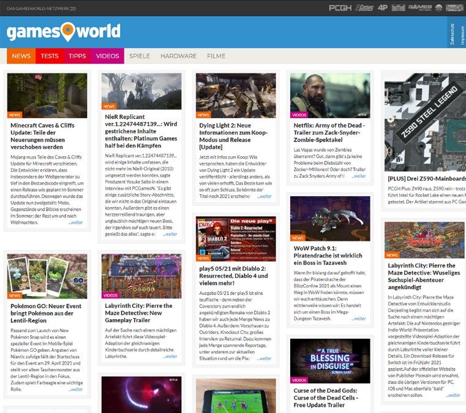Open the NieR Replicant thumbnail image
The width and height of the screenshot is (466, 413).
pos(141,91)
